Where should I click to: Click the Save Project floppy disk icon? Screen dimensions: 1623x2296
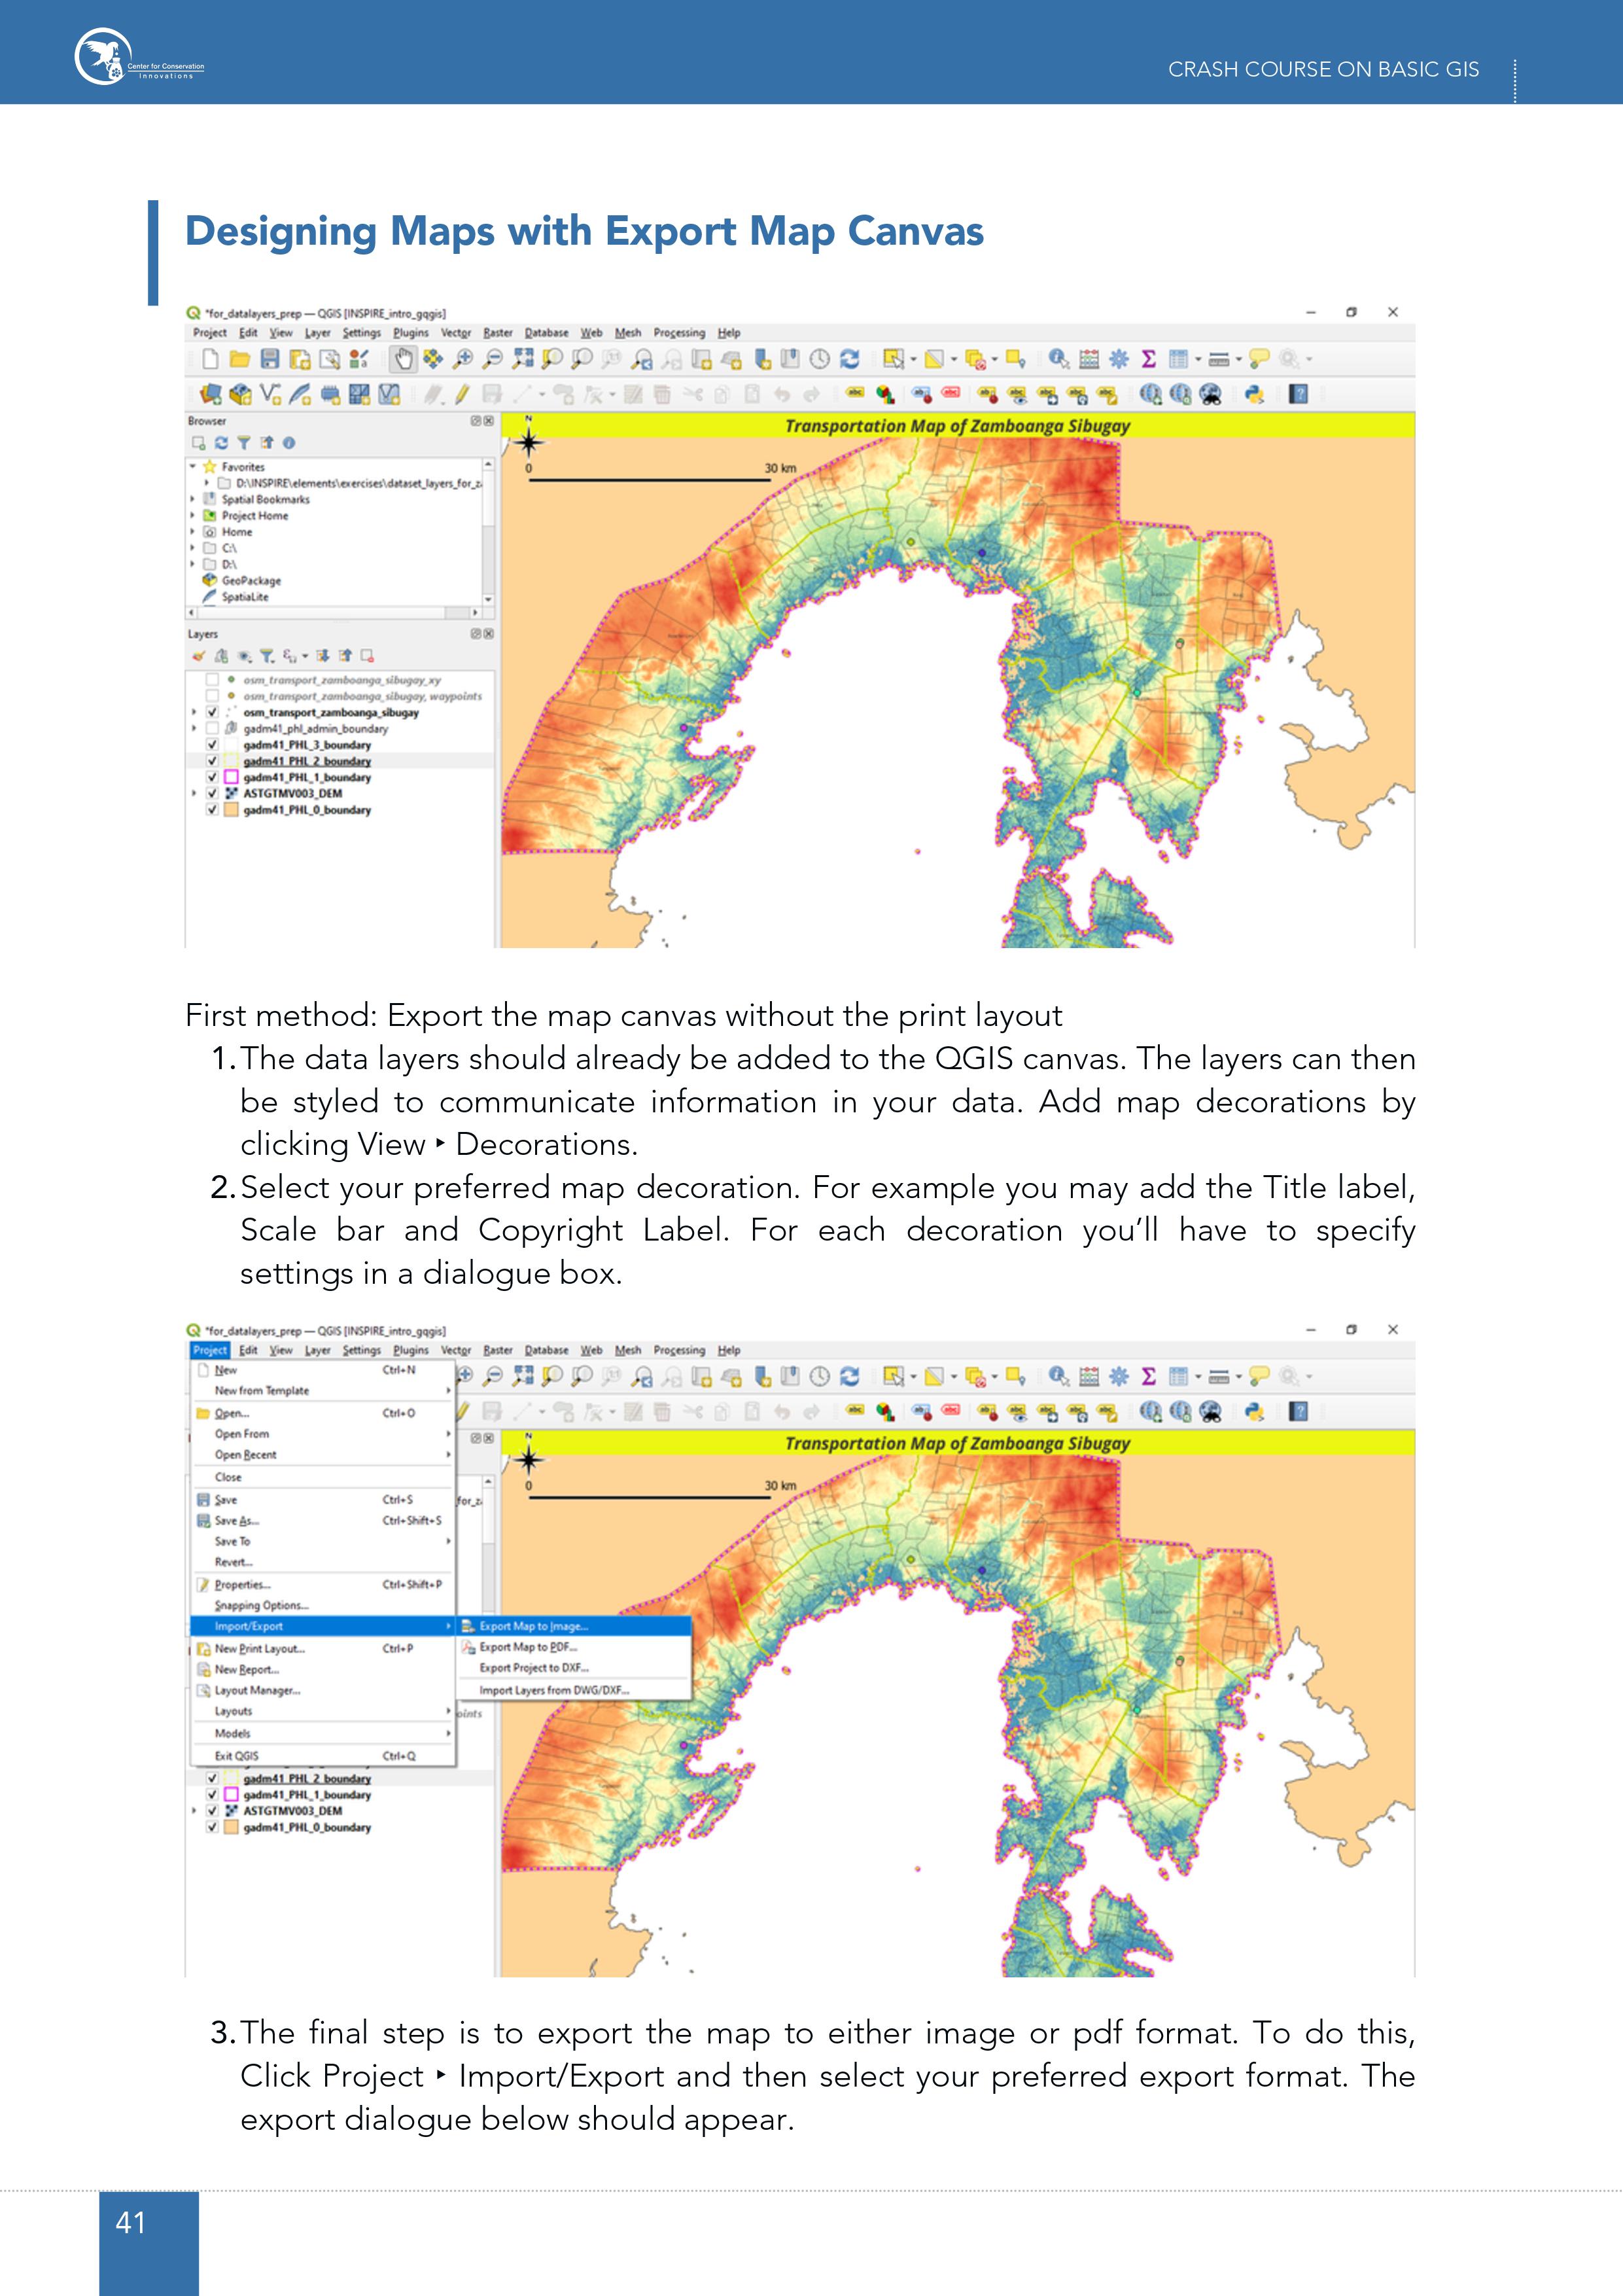click(270, 359)
